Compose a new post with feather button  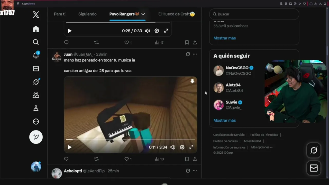(36, 137)
